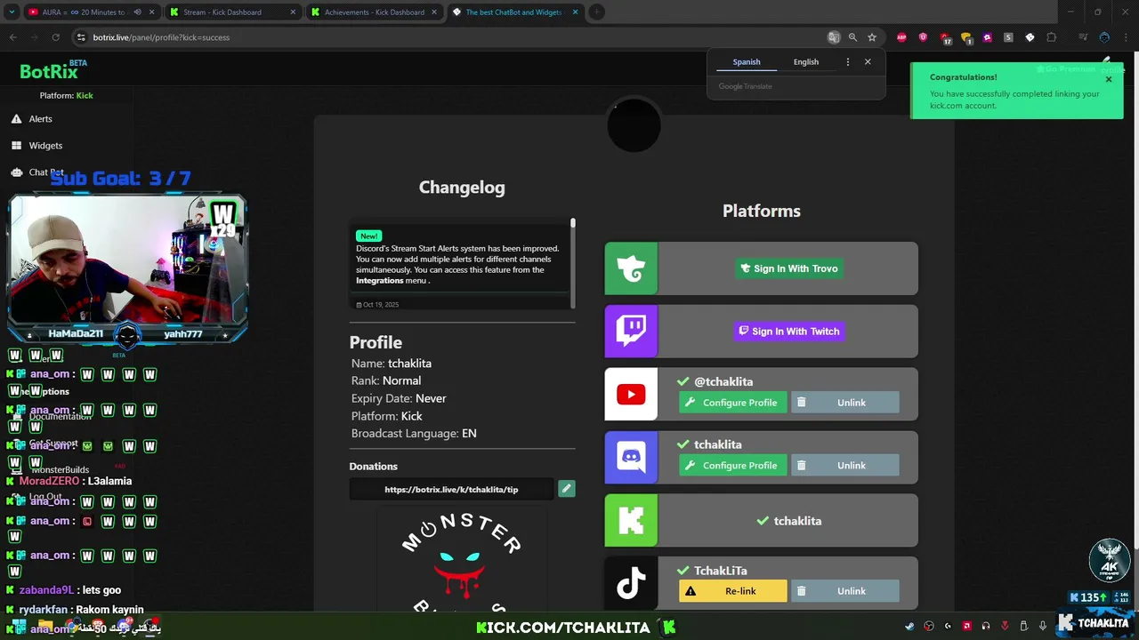1139x640 pixels.
Task: Mute the AURA YouTube tab speaker icon
Action: (137, 12)
